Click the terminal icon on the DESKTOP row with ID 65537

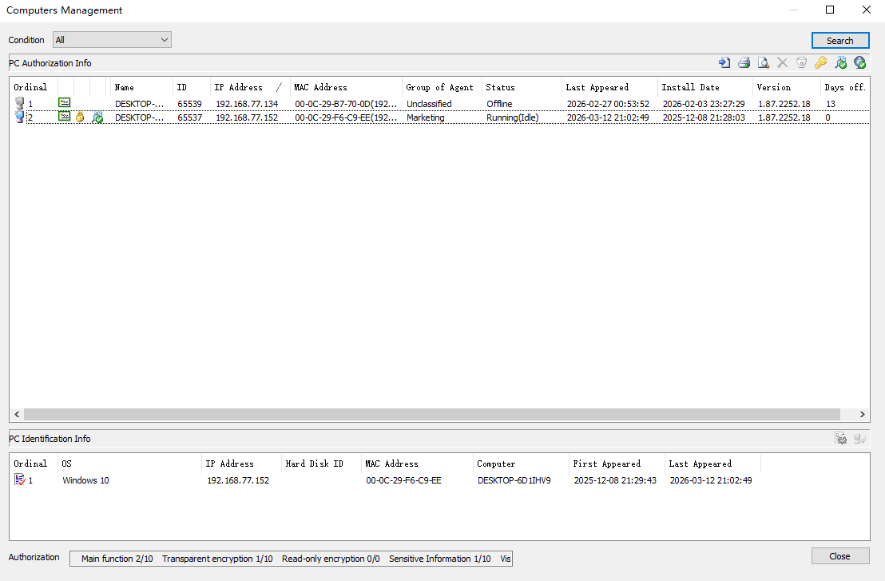pos(64,117)
